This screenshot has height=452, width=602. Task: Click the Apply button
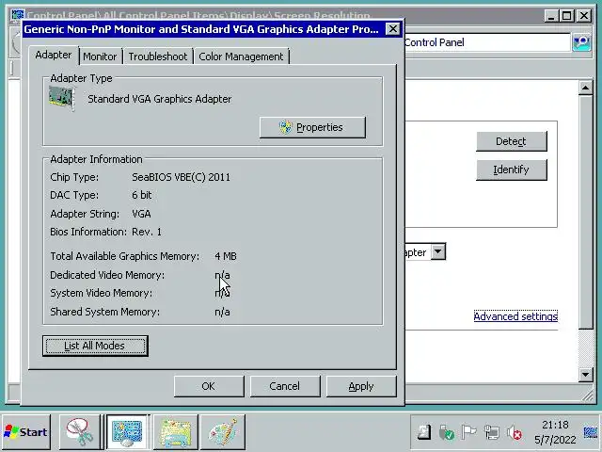361,386
